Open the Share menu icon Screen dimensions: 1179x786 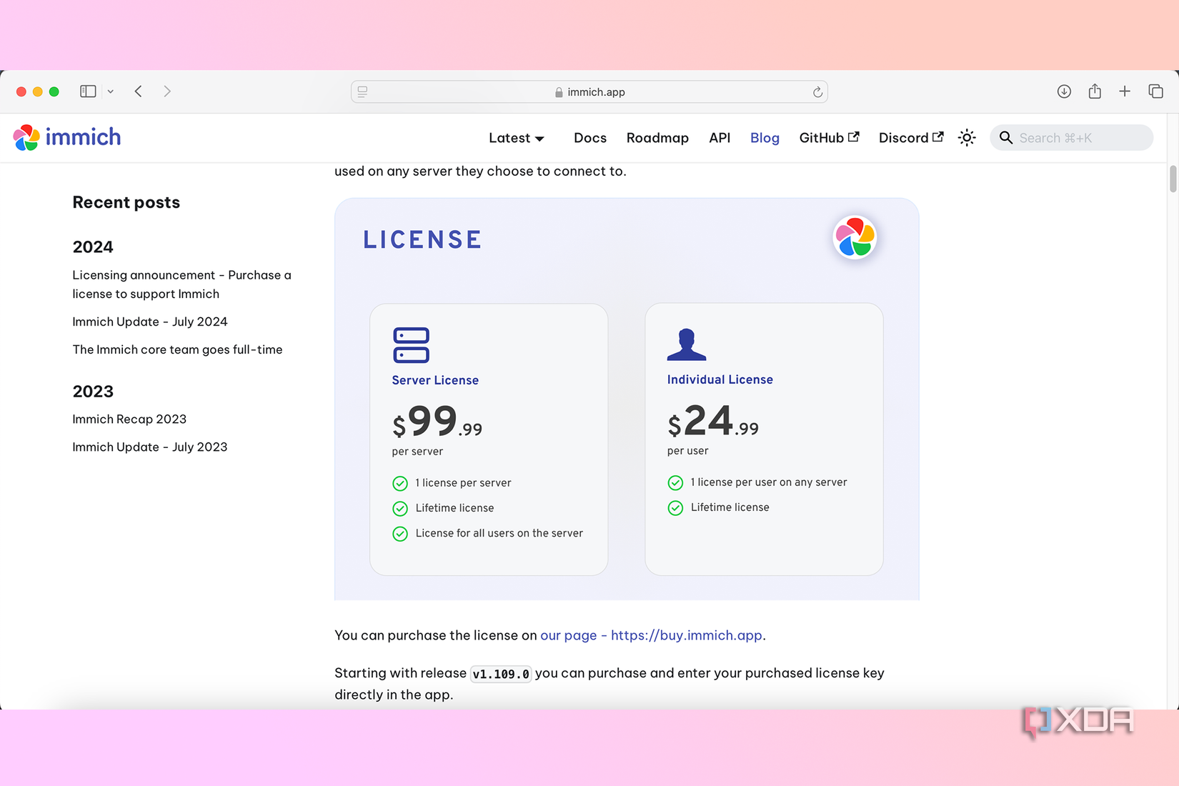tap(1095, 91)
